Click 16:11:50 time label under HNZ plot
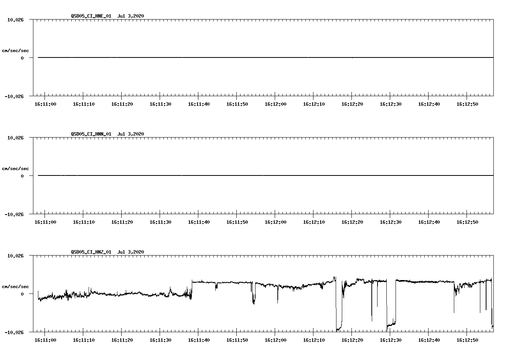Screen dimensions: 521x354 [x=237, y=340]
